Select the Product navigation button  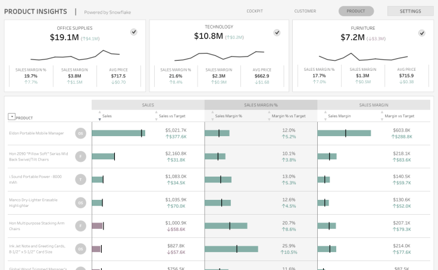(356, 11)
